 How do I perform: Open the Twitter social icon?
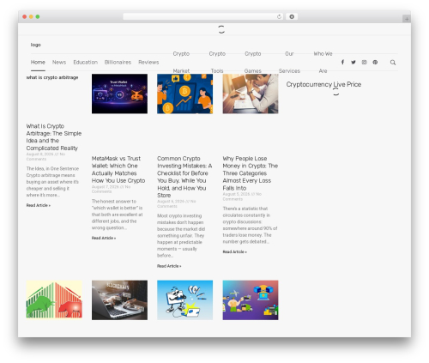(x=353, y=62)
